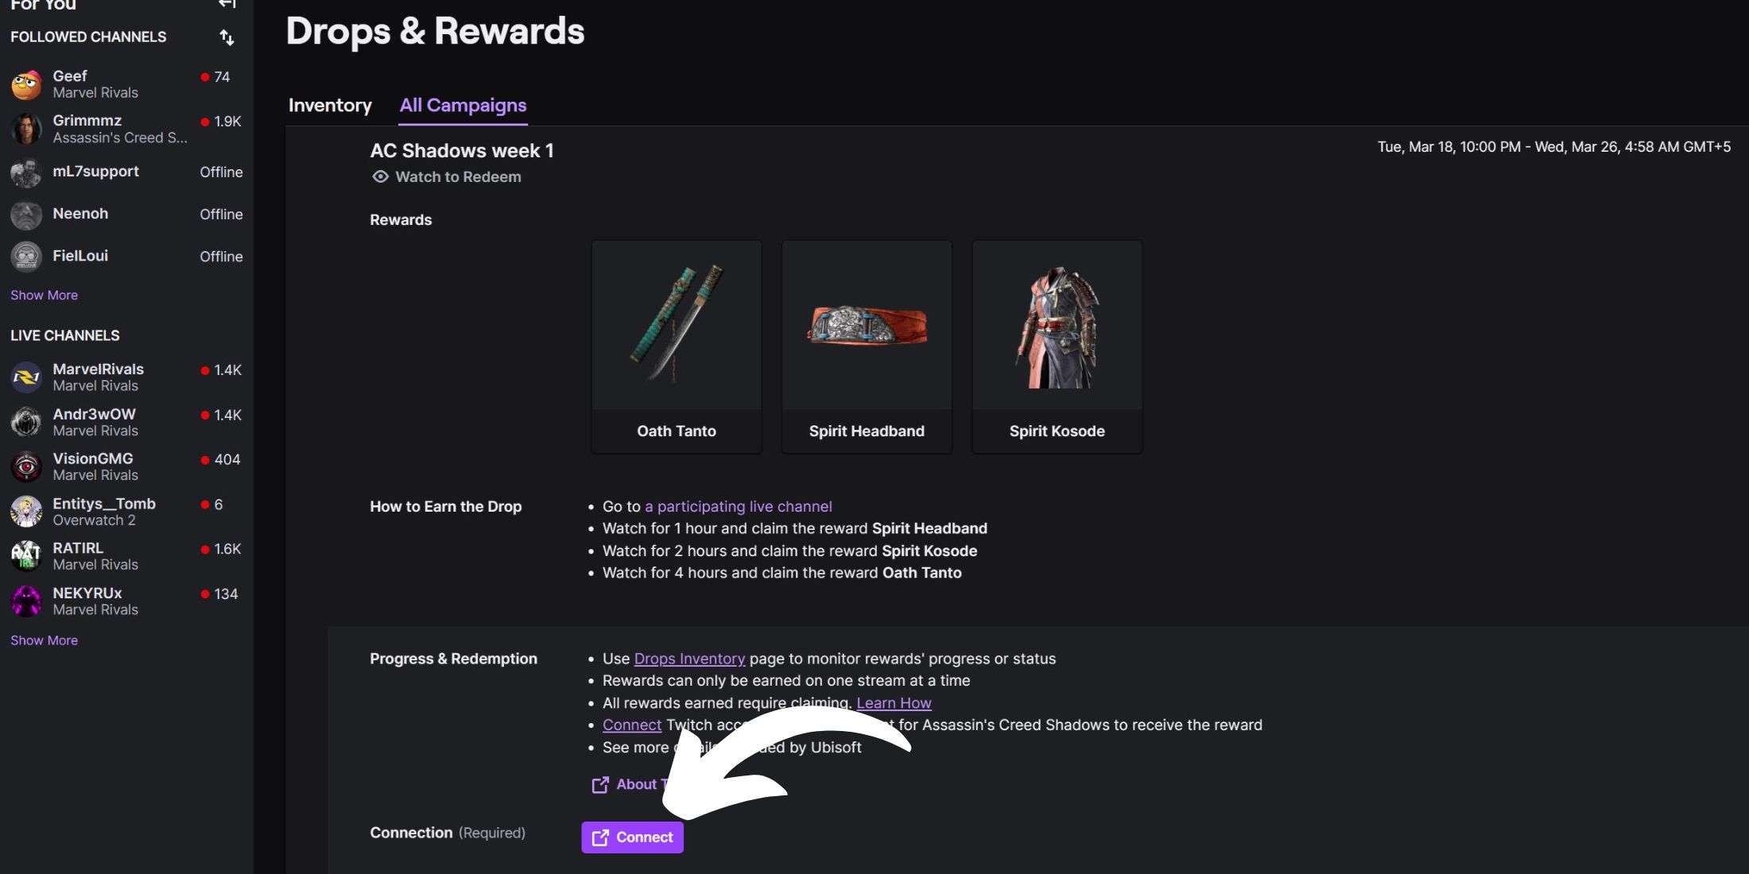Expand live channels with Show More
Viewport: 1749px width, 874px height.
click(44, 640)
